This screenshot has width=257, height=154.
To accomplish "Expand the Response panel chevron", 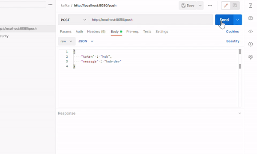I will (x=239, y=113).
